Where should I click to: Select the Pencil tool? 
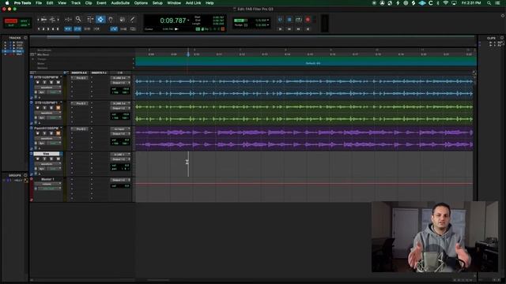132,20
